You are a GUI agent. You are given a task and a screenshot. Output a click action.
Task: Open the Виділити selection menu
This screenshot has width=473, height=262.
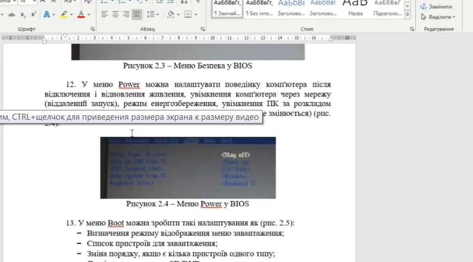point(438,17)
